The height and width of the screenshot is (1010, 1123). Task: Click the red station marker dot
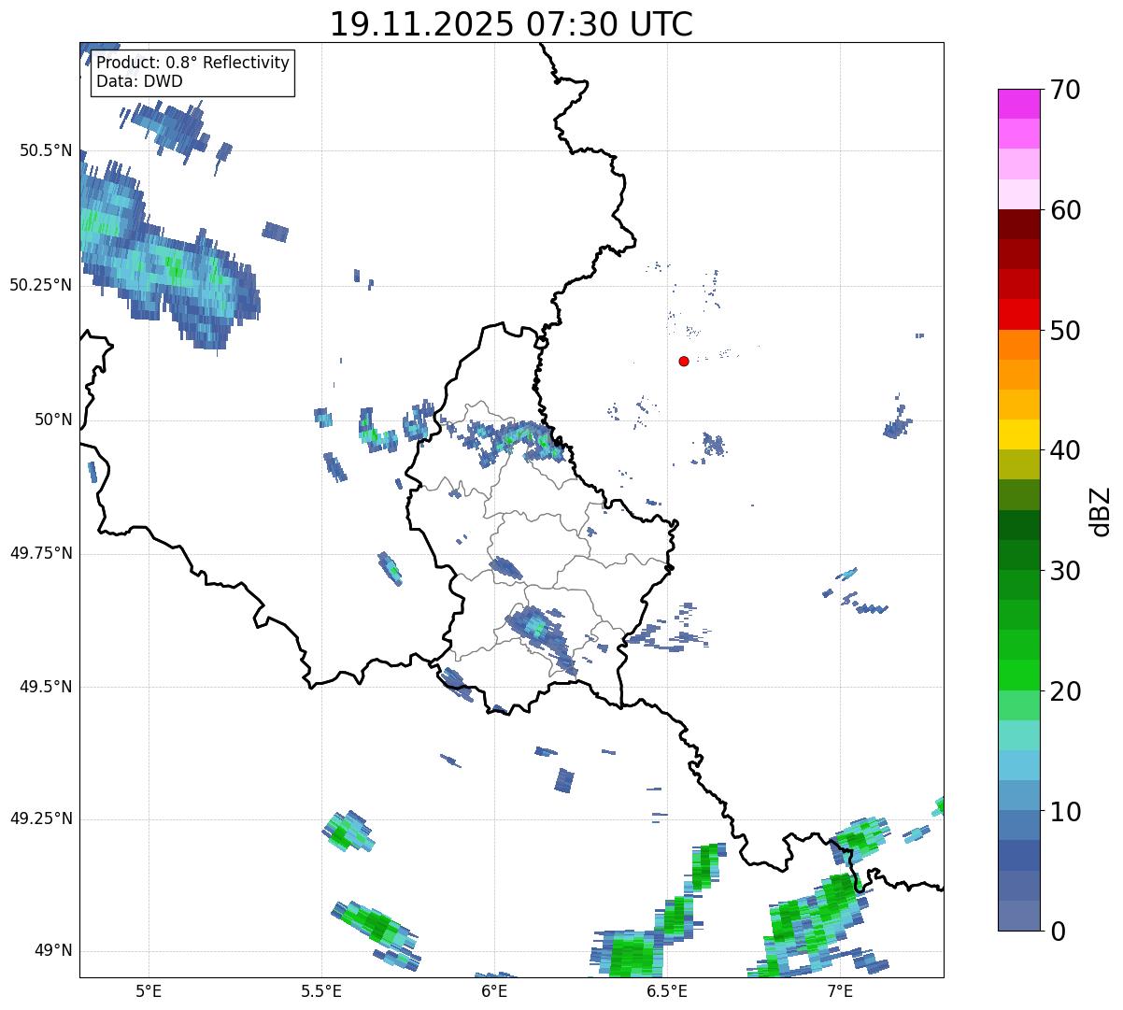(x=684, y=361)
